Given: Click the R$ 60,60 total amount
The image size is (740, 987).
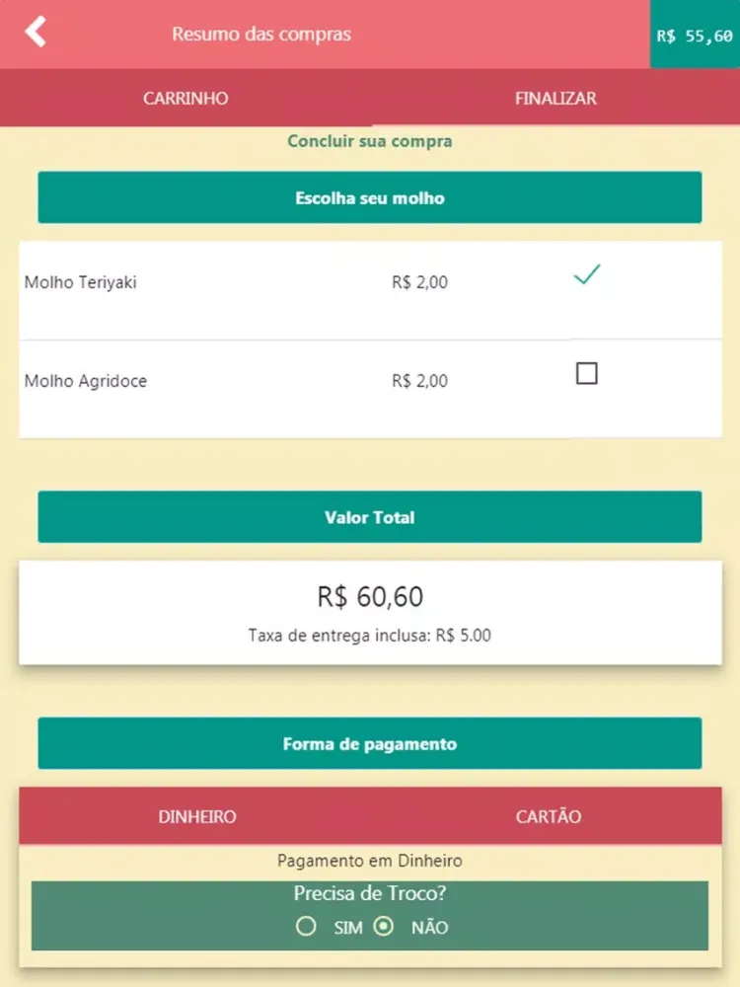Looking at the screenshot, I should [x=370, y=597].
